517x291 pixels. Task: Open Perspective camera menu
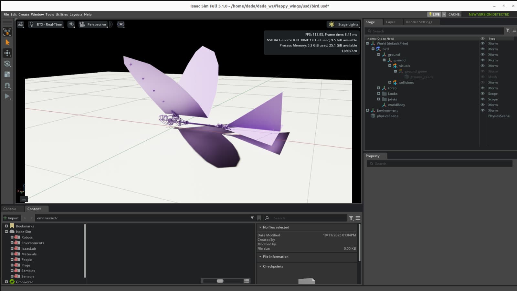pyautogui.click(x=93, y=24)
